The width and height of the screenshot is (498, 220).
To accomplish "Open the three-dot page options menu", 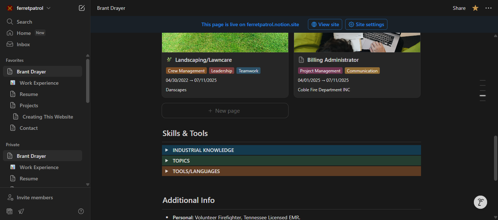I will [489, 8].
